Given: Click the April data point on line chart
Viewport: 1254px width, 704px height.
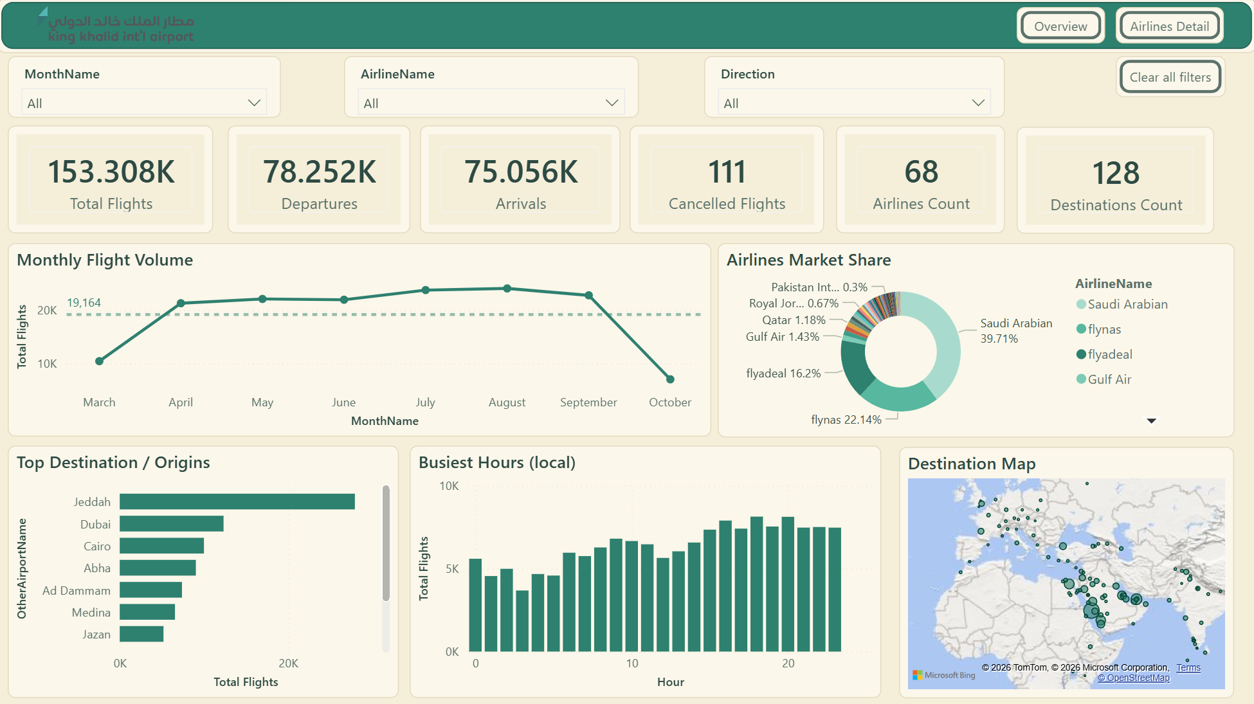Looking at the screenshot, I should tap(181, 303).
